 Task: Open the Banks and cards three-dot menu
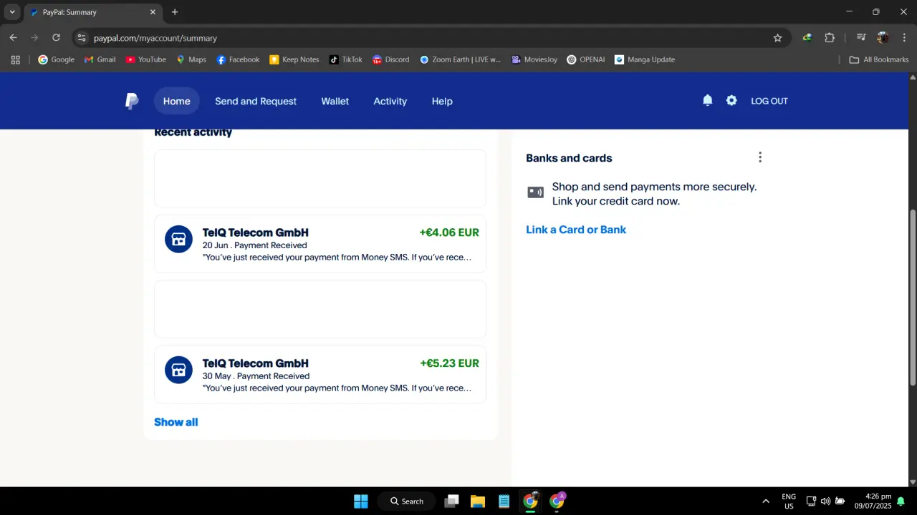point(760,157)
